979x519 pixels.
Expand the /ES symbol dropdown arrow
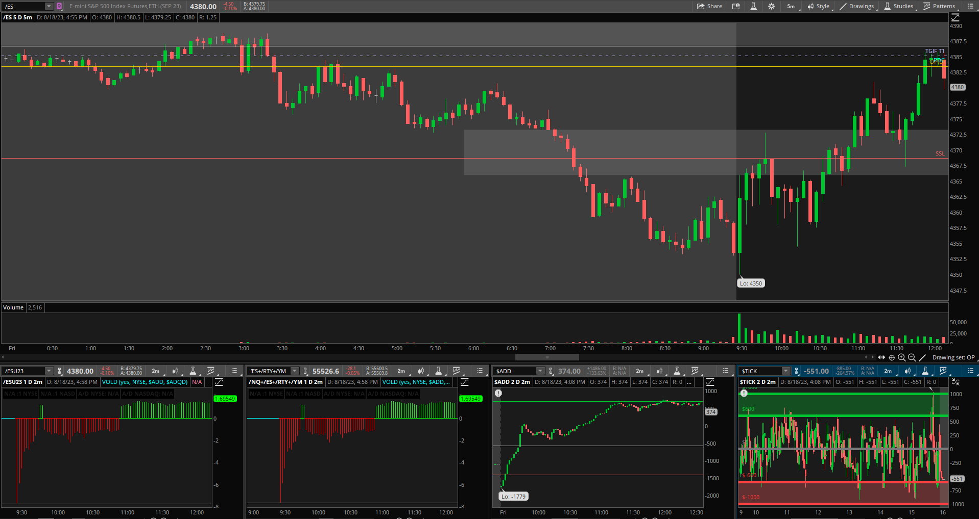click(49, 6)
